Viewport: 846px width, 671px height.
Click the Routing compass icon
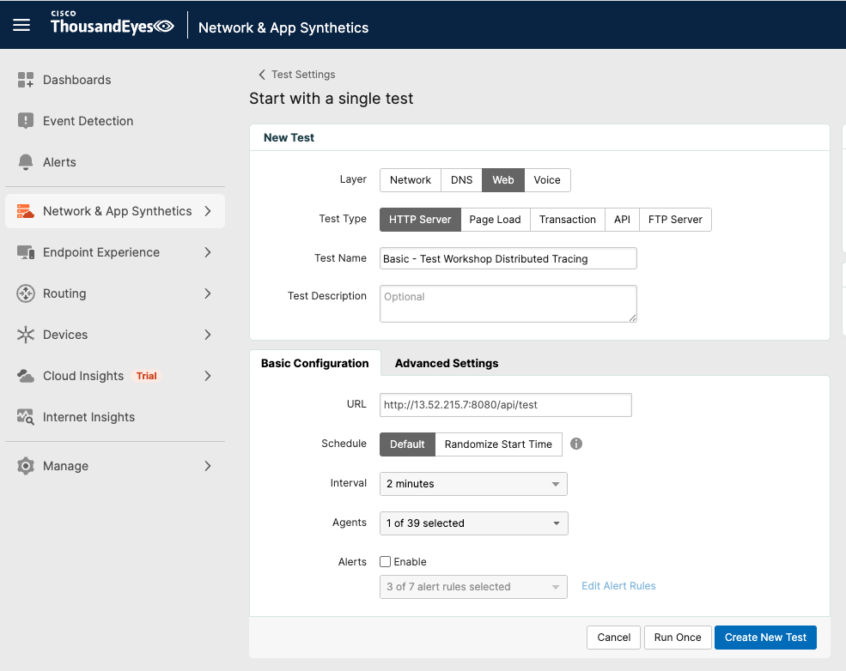[26, 293]
